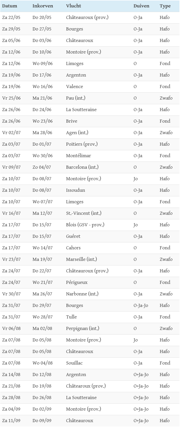Image resolution: width=181 pixels, height=428 pixels.
Task: Select the Valence flight entry
Action: [x=74, y=87]
